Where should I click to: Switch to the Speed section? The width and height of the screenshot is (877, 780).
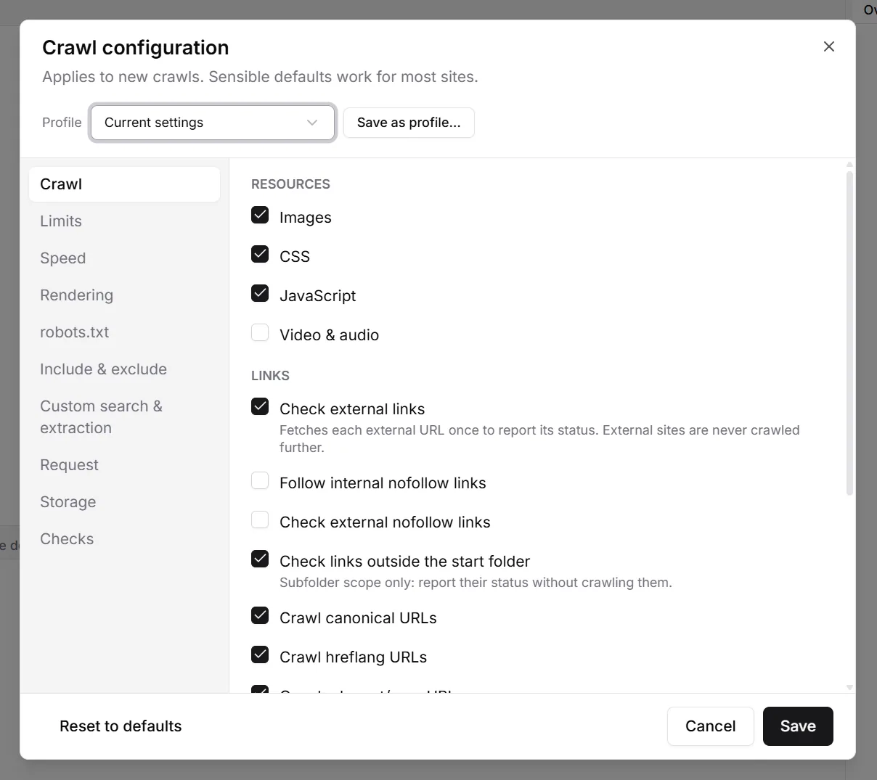click(x=124, y=258)
